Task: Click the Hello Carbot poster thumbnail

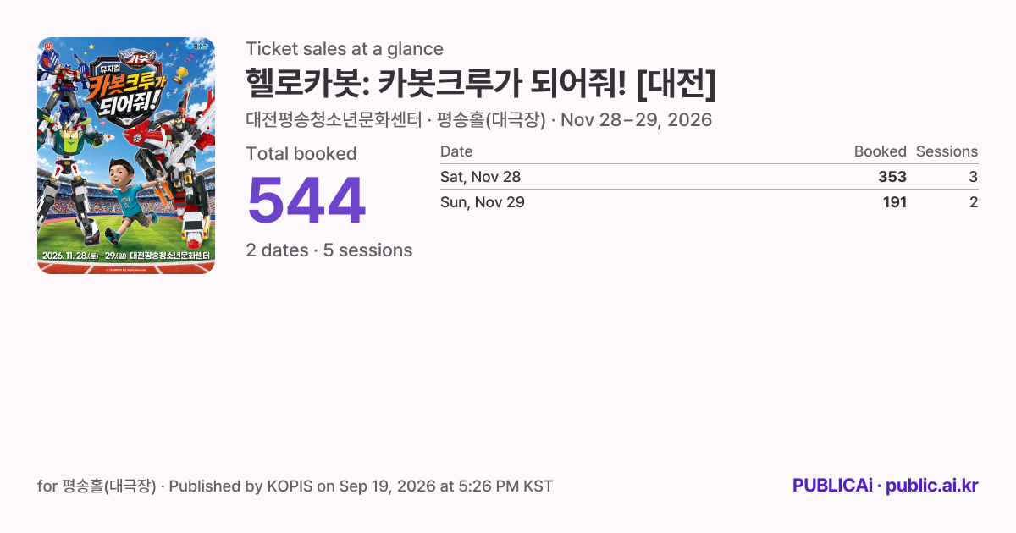Action: (x=126, y=156)
